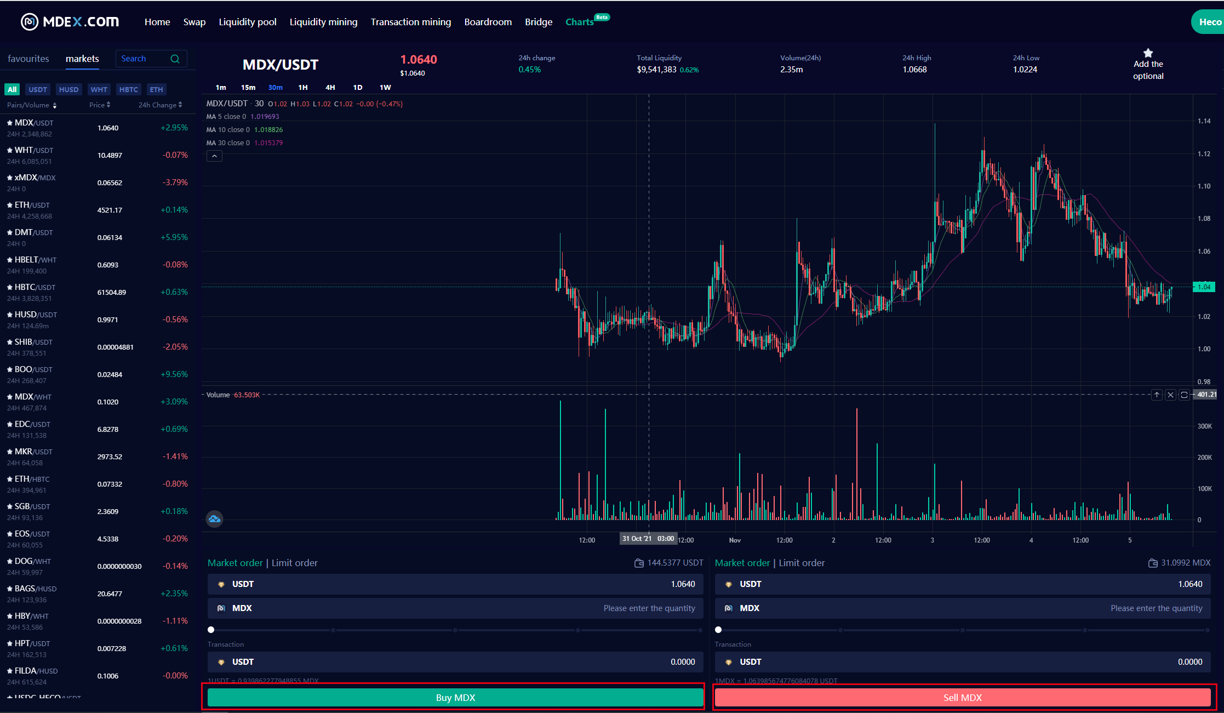Click the Add the optional star
This screenshot has height=713, width=1224.
1148,53
